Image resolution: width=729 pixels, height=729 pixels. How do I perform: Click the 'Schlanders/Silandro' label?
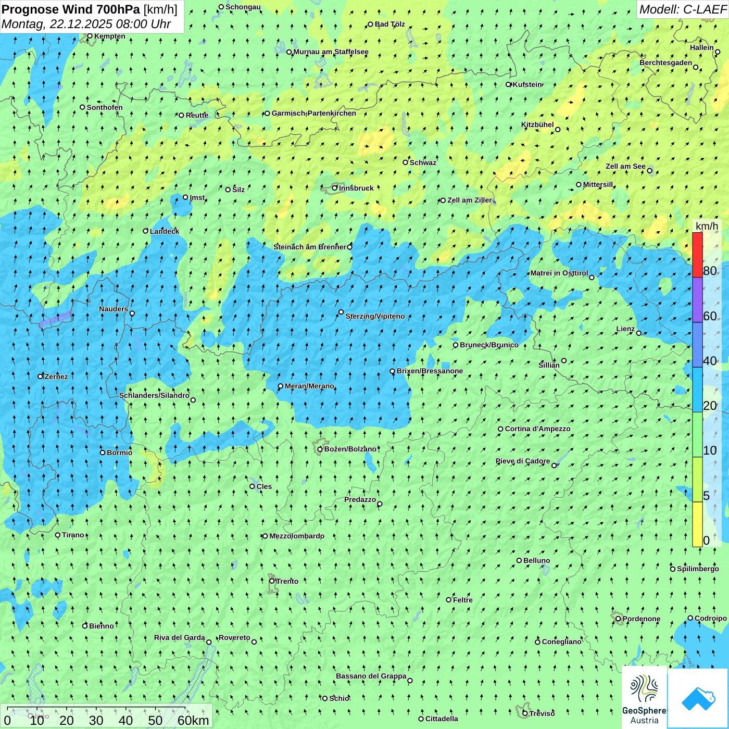pyautogui.click(x=154, y=396)
